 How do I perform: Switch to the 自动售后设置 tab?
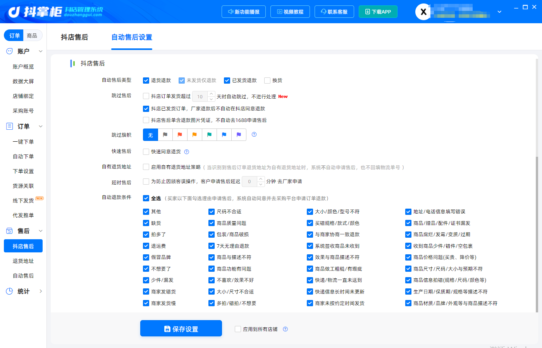tap(132, 37)
